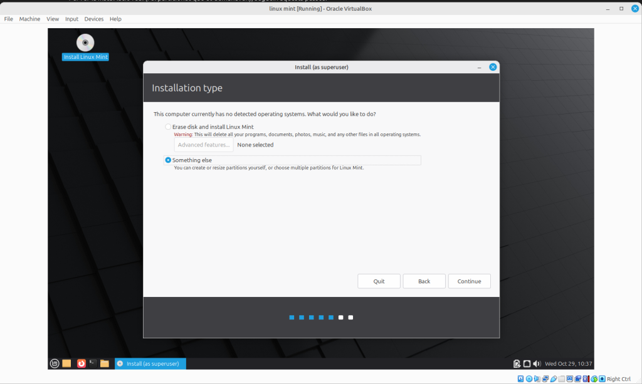
Task: Open the VirtualBox View menu
Action: 53,19
